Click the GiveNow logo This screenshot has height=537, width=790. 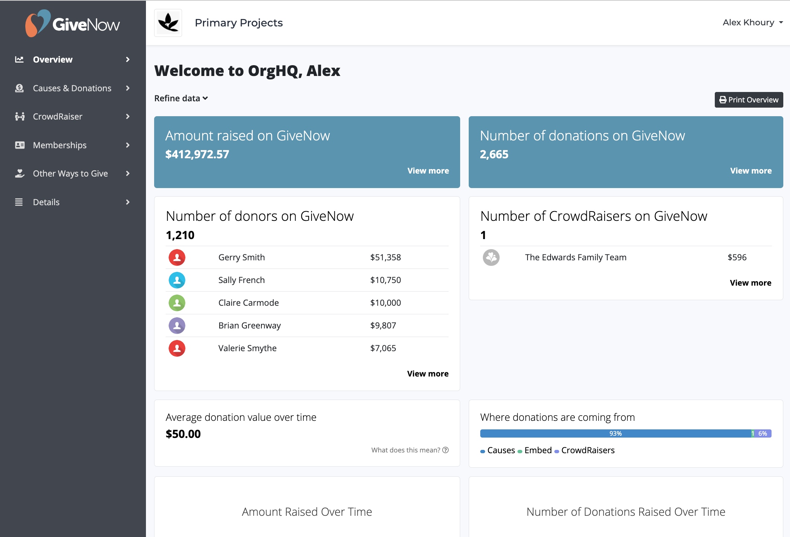(x=73, y=23)
